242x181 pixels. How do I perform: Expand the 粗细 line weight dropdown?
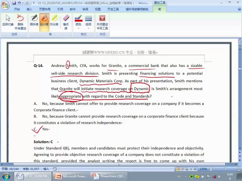(x=88, y=22)
